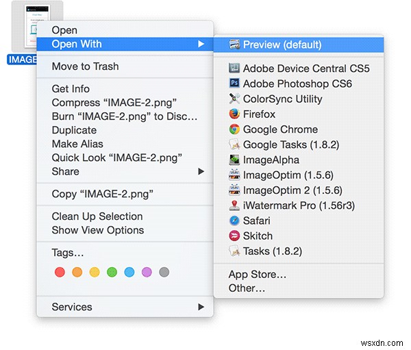Click the Google Chrome icon

coord(234,129)
